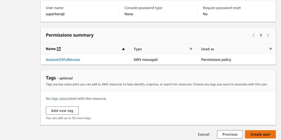Click the Tags optional section heading
This screenshot has width=281, height=140.
coord(59,78)
